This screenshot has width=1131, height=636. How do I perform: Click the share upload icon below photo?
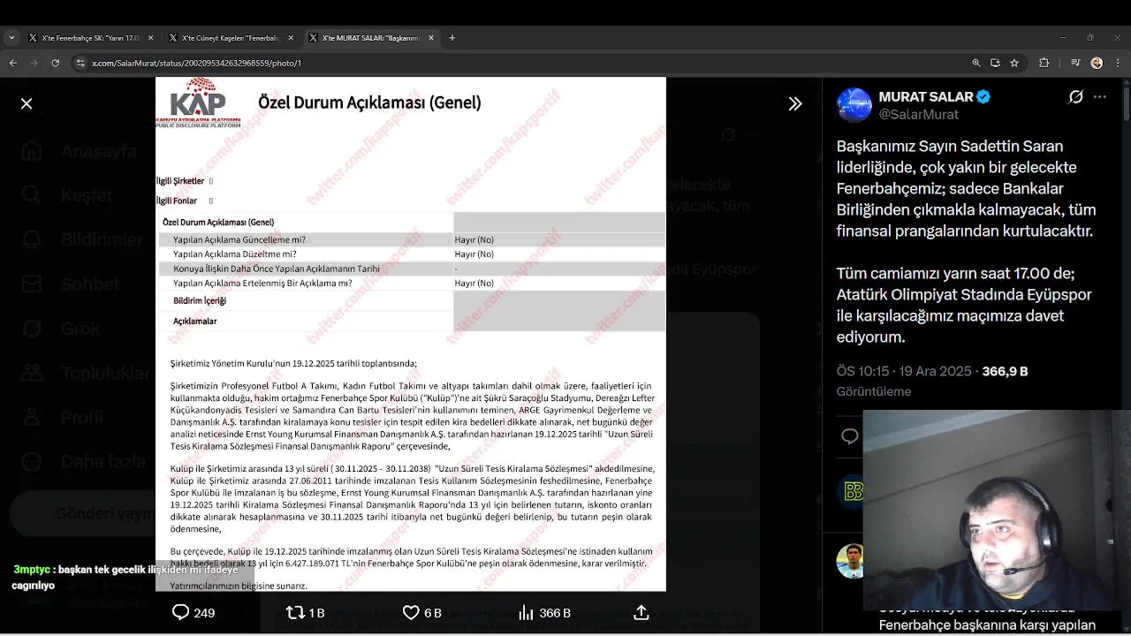pos(641,612)
